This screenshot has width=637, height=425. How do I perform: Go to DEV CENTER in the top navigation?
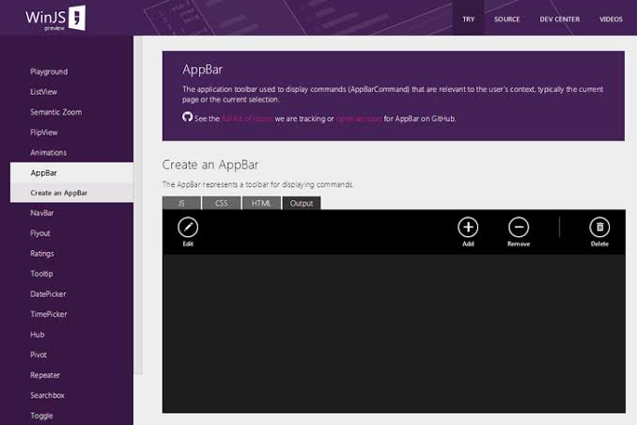(x=559, y=19)
